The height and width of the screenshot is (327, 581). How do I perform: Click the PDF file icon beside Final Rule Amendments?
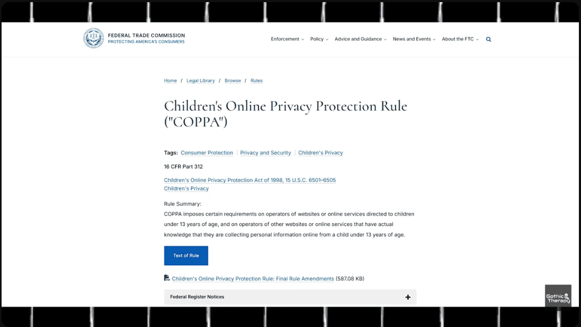[167, 278]
